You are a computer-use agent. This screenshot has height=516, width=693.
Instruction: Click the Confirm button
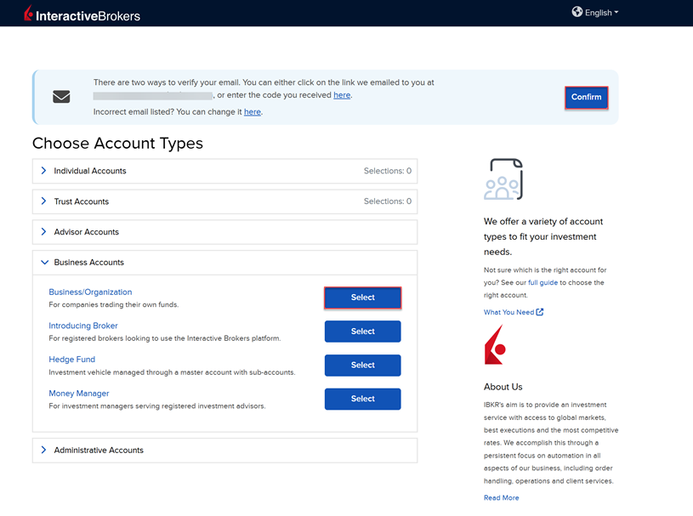coord(586,97)
